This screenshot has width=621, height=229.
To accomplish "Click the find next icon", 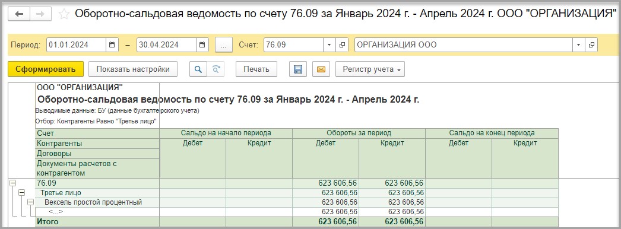I will point(216,69).
